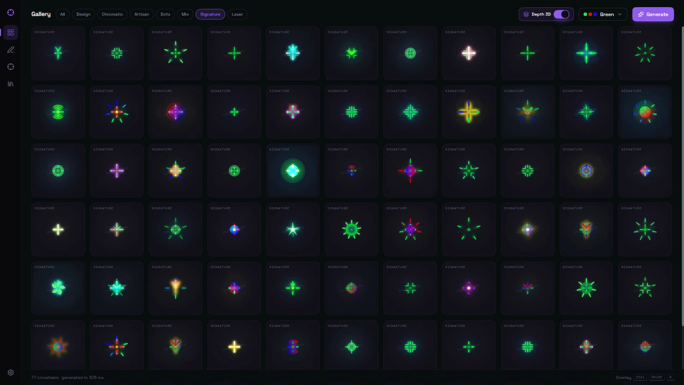The height and width of the screenshot is (385, 684).
Task: Open the crosshair target icon in sidebar
Action: pyautogui.click(x=11, y=67)
